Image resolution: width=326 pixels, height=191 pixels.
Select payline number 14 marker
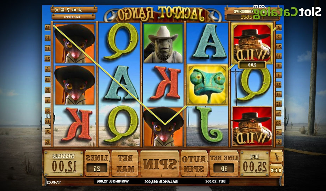47,27
